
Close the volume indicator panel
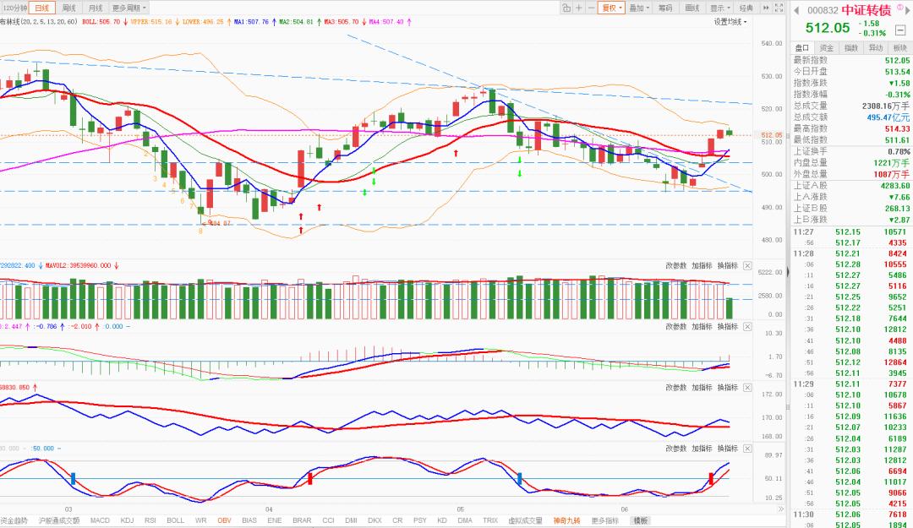coord(747,265)
